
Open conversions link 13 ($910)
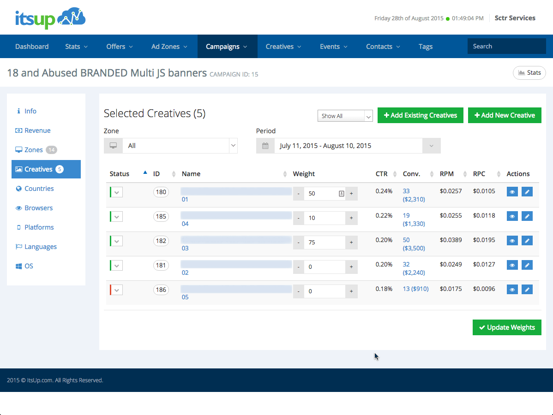[x=415, y=289]
